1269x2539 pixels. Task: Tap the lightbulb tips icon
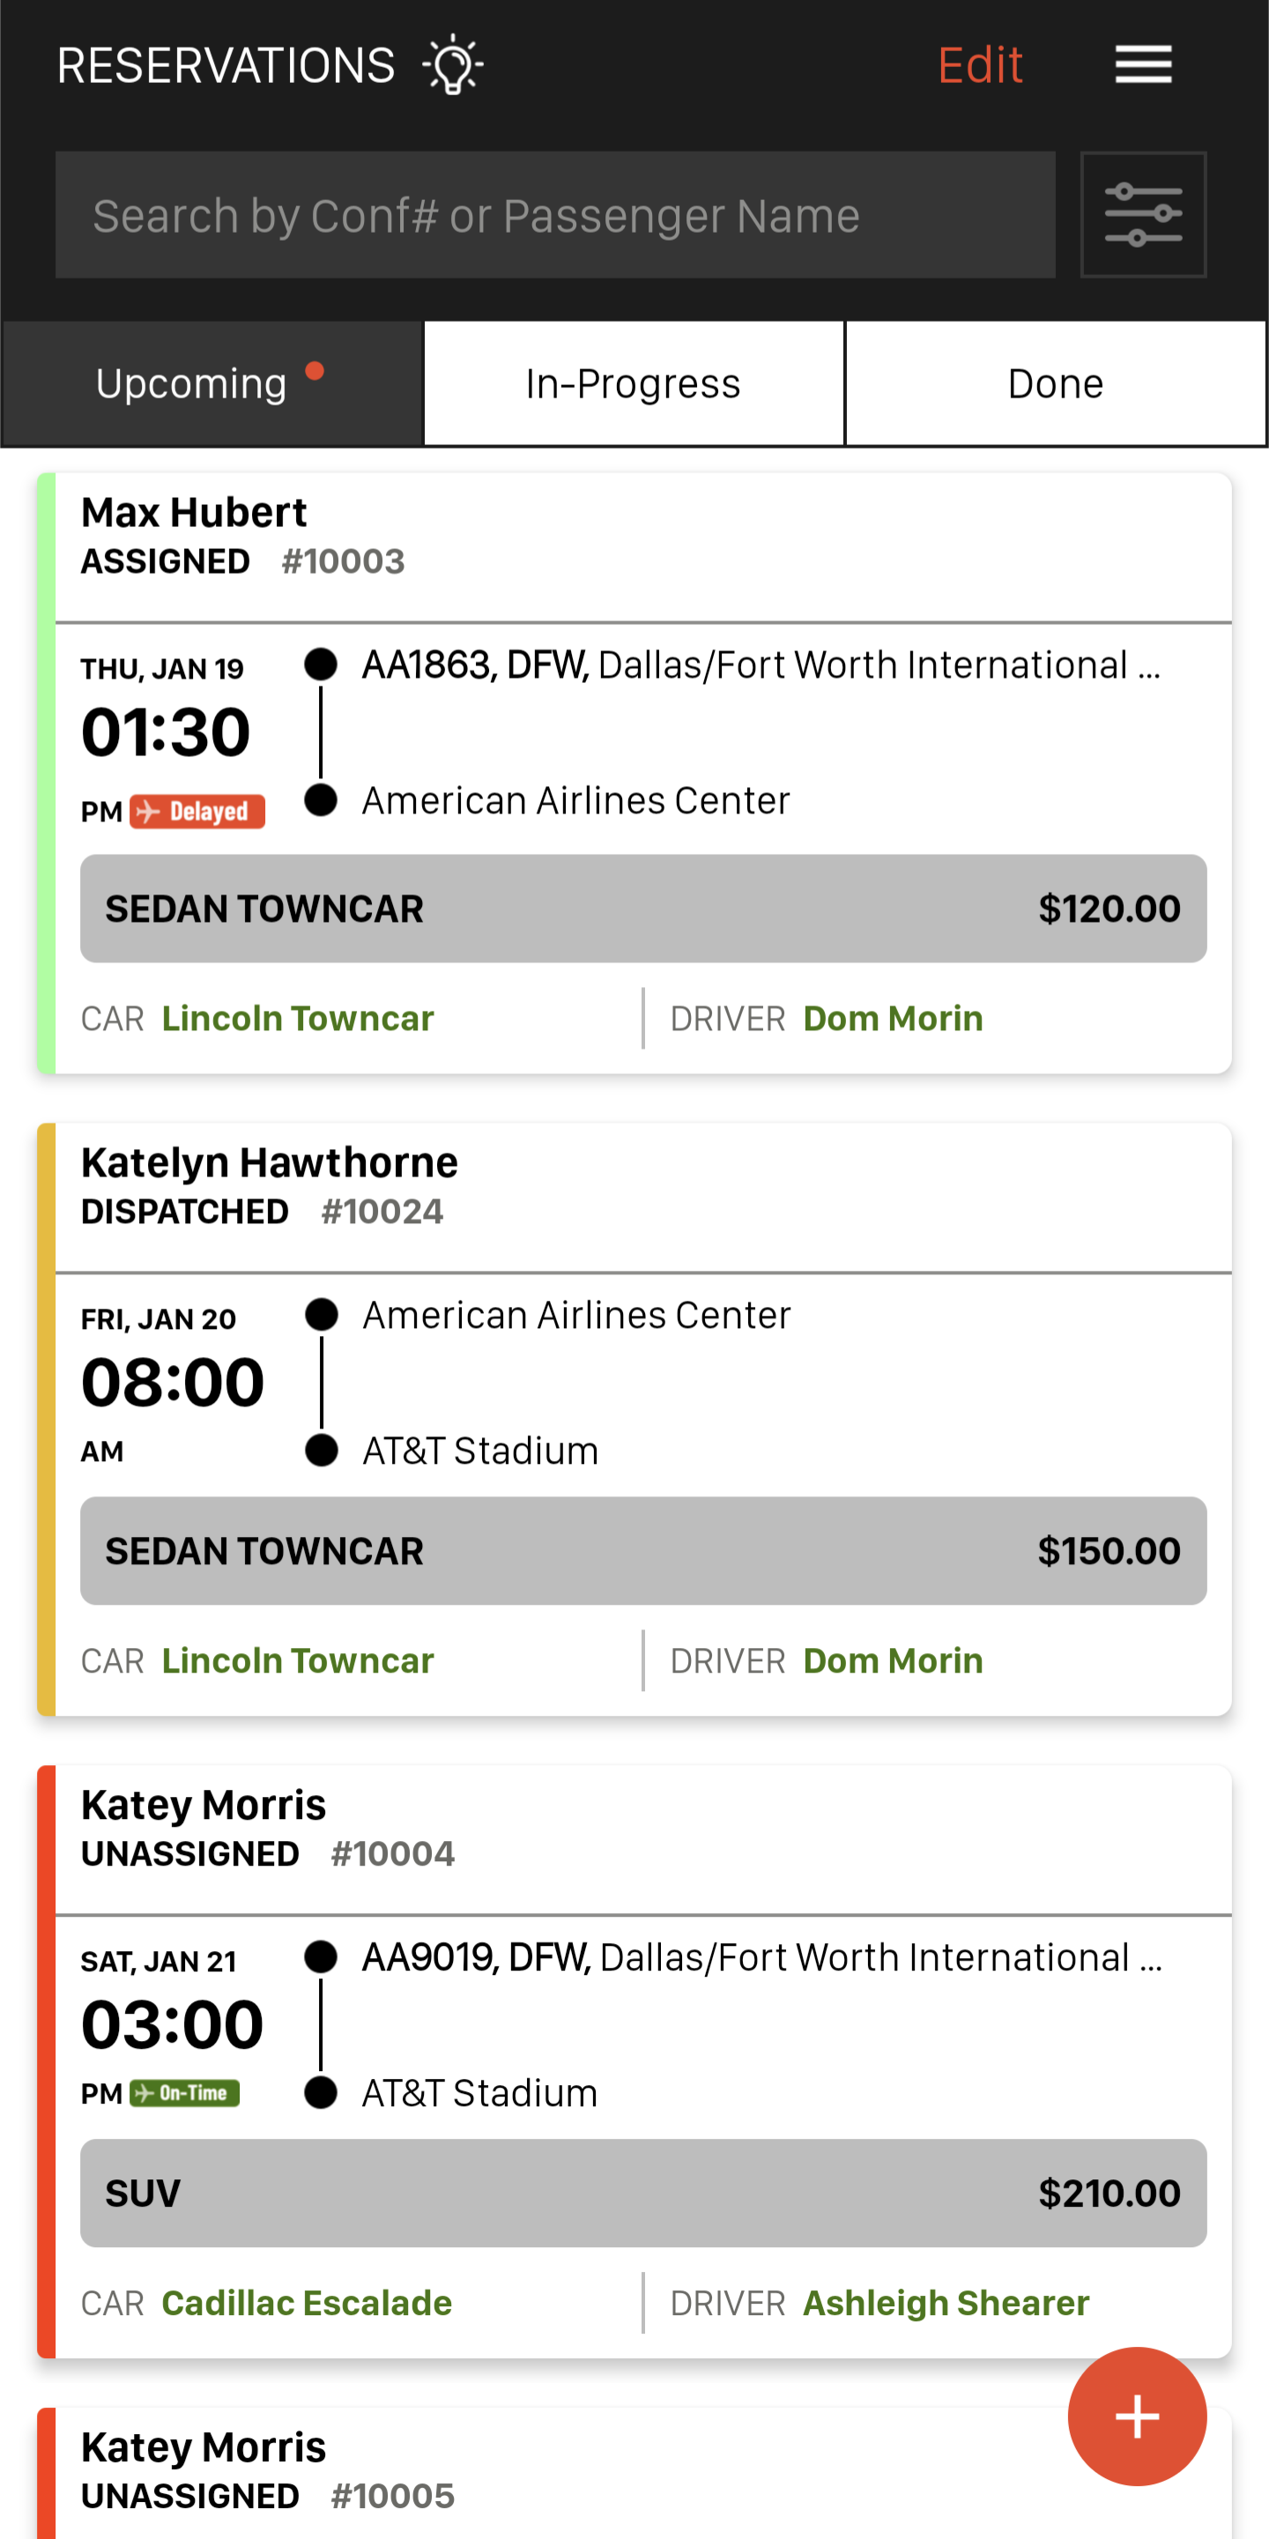click(x=452, y=65)
